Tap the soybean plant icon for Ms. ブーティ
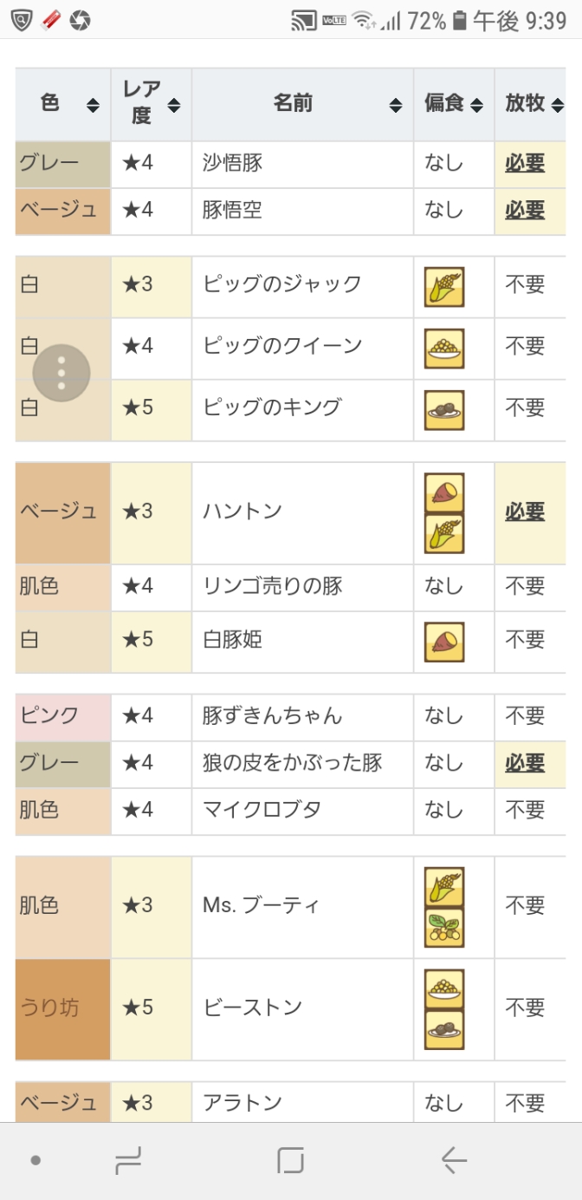 444,928
